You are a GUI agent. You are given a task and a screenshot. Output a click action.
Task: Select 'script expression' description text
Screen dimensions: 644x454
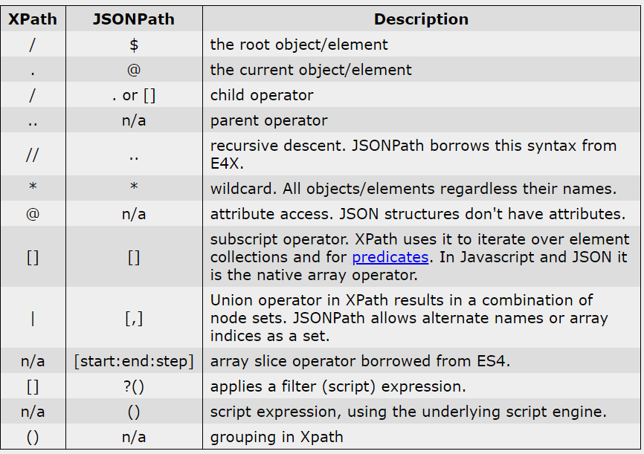(409, 412)
